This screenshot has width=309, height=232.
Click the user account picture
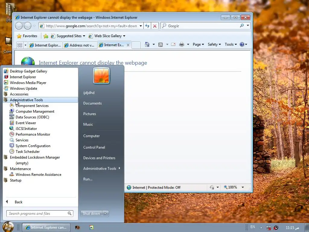click(101, 76)
